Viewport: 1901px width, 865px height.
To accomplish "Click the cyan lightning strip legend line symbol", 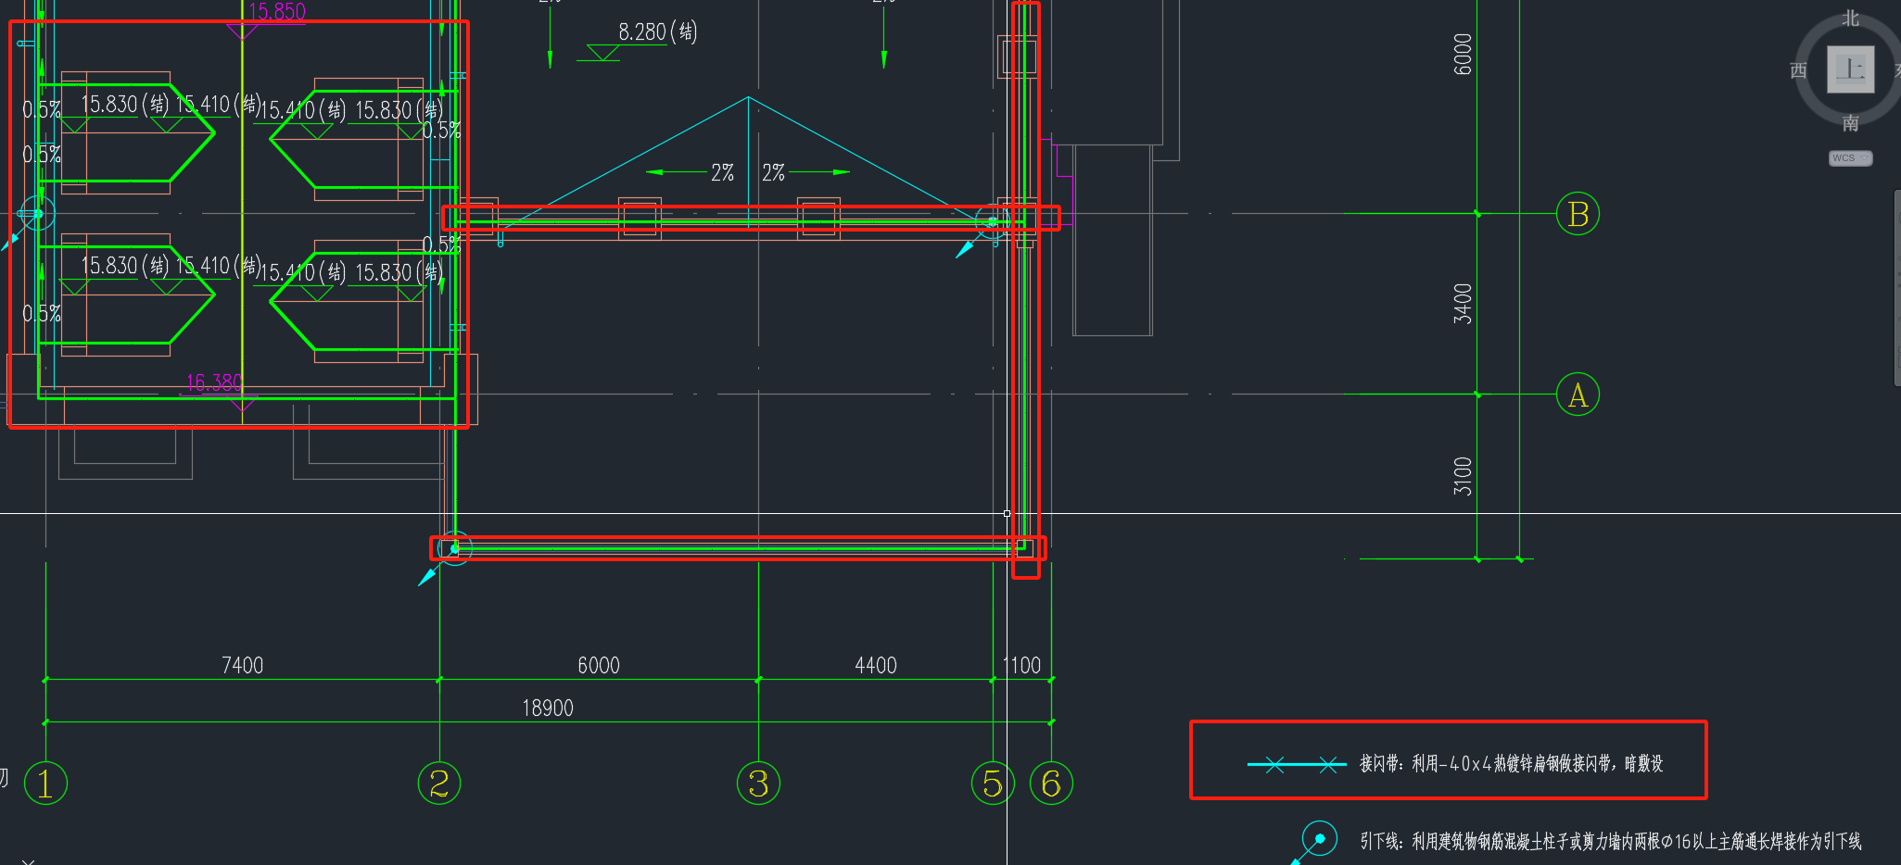I will click(x=1297, y=764).
